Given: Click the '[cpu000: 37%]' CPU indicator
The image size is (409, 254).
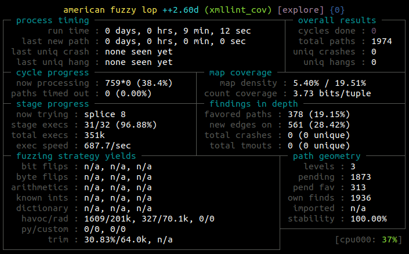Looking at the screenshot, I should tap(368, 240).
